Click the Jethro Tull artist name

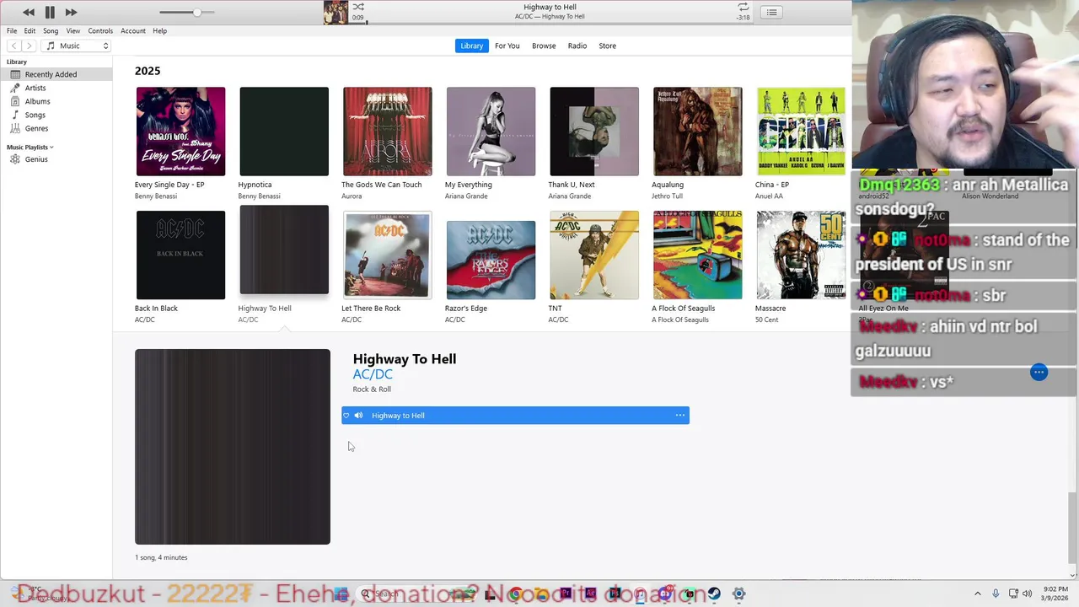coord(667,196)
